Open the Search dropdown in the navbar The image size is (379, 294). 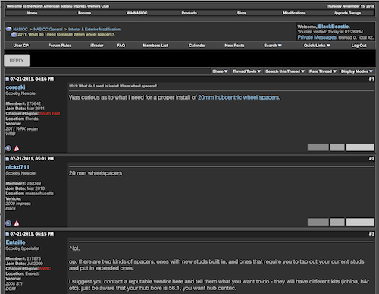pos(273,46)
